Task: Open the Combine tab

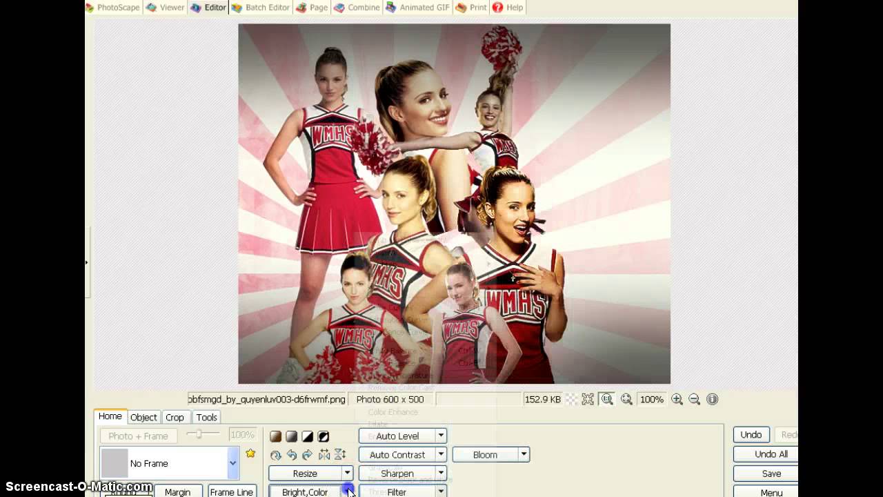Action: (x=357, y=8)
